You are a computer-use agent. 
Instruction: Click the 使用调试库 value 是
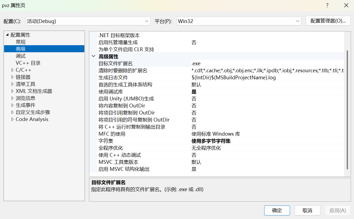[x=194, y=92]
